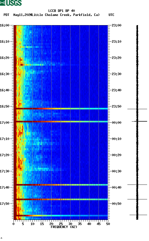Click the 'May11,2020' date text
This screenshot has width=149, height=241.
click(23, 15)
